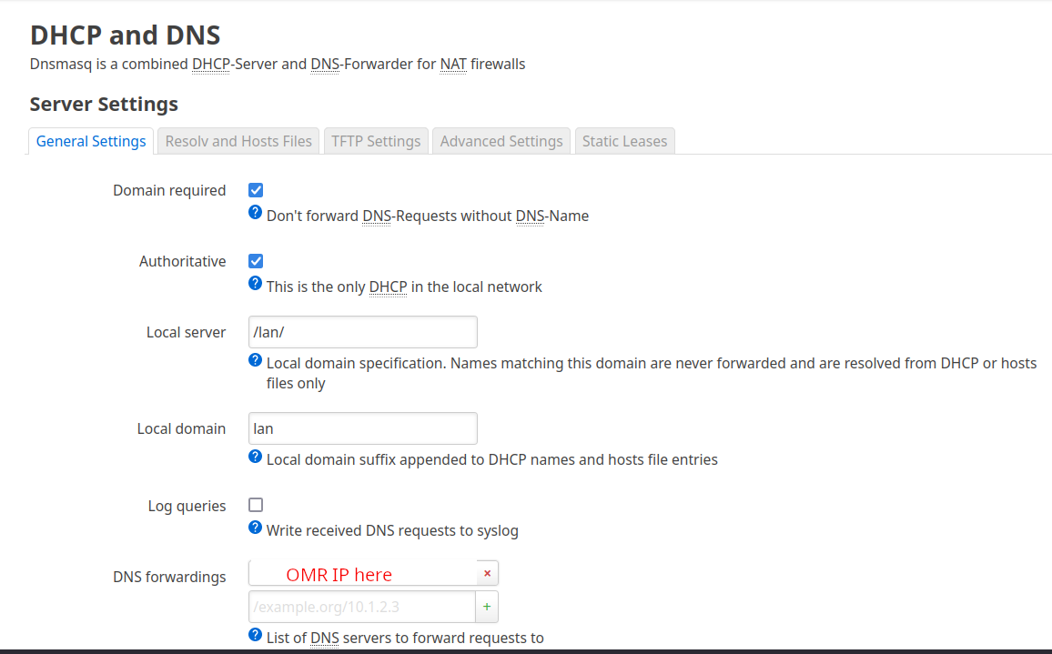The height and width of the screenshot is (654, 1052).
Task: Click the Log queries label
Action: click(187, 507)
